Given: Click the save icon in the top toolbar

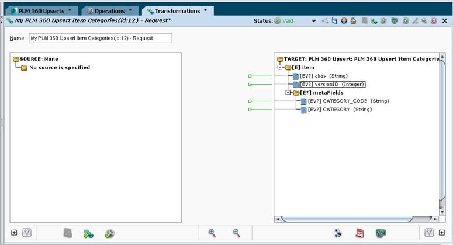Looking at the screenshot, I should point(334,21).
